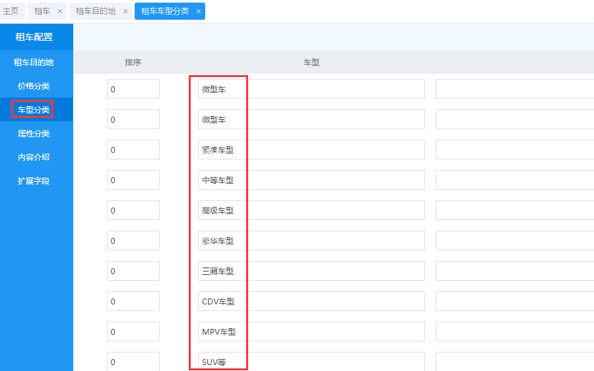Click the 豪华车型 name input
The height and width of the screenshot is (371, 594).
coord(311,241)
